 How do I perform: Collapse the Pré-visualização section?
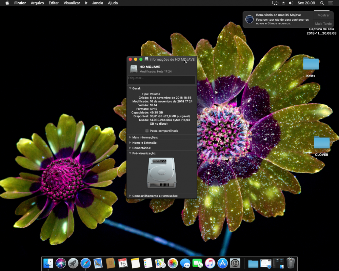click(130, 153)
